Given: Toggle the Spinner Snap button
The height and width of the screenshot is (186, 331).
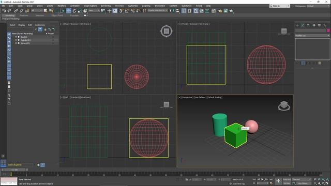Looking at the screenshot, I should (x=138, y=11).
